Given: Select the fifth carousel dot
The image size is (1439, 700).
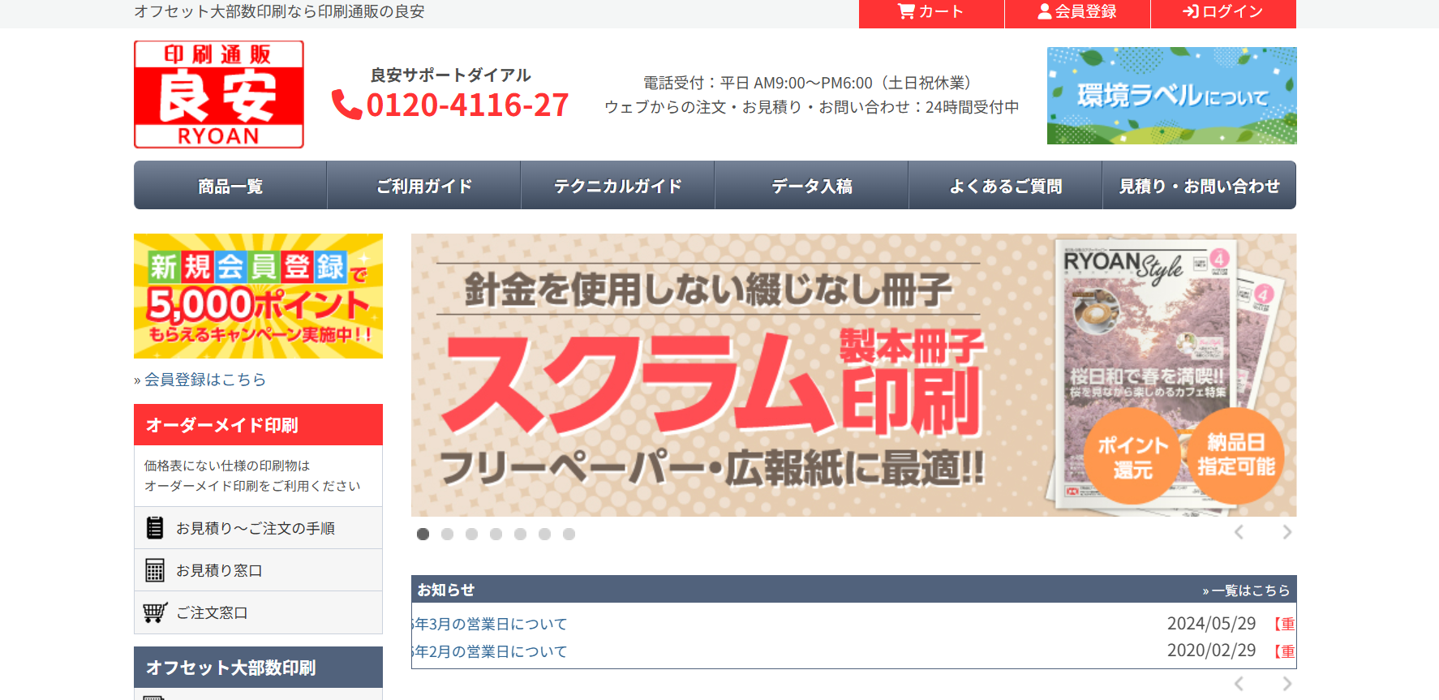Looking at the screenshot, I should (x=520, y=534).
